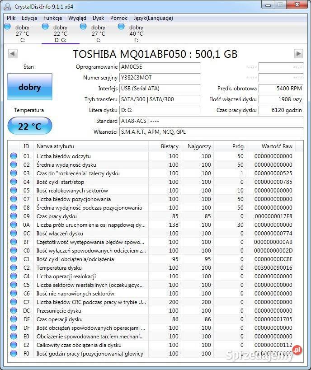Open the Plik menu
Screen dimensions: 311x370
pyautogui.click(x=11, y=18)
